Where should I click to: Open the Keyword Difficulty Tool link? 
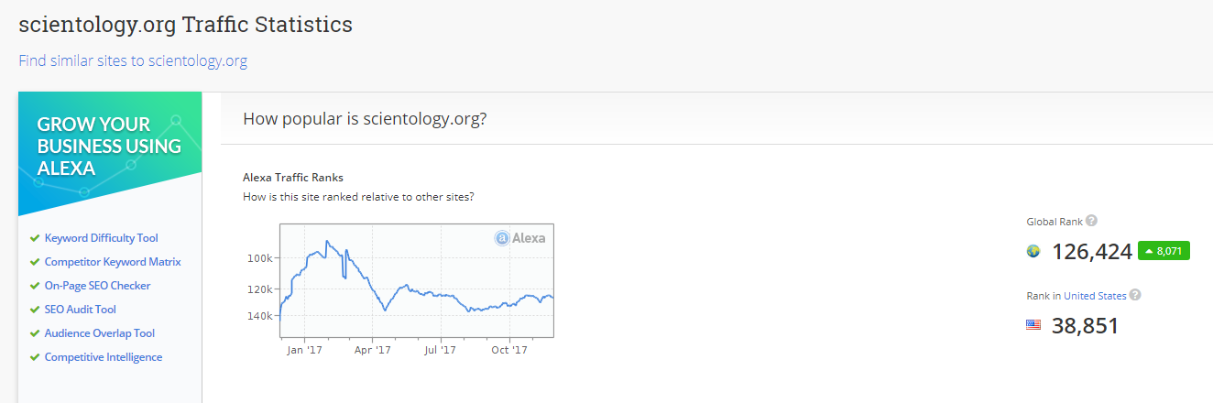pos(102,238)
